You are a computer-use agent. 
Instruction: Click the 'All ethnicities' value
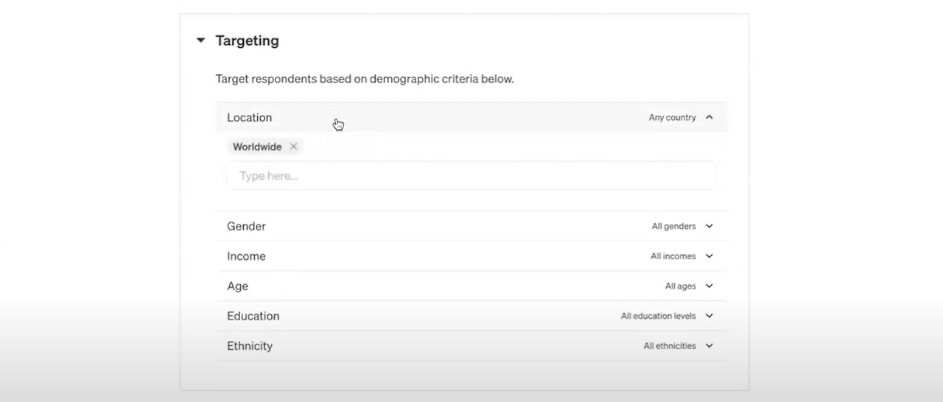669,345
